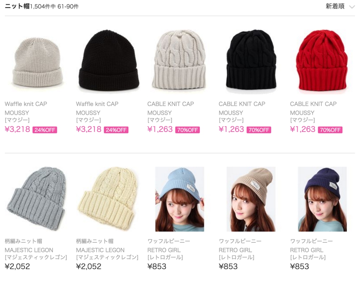Image resolution: width=363 pixels, height=283 pixels.
Task: Open the 新着順 sort dropdown
Action: click(340, 6)
